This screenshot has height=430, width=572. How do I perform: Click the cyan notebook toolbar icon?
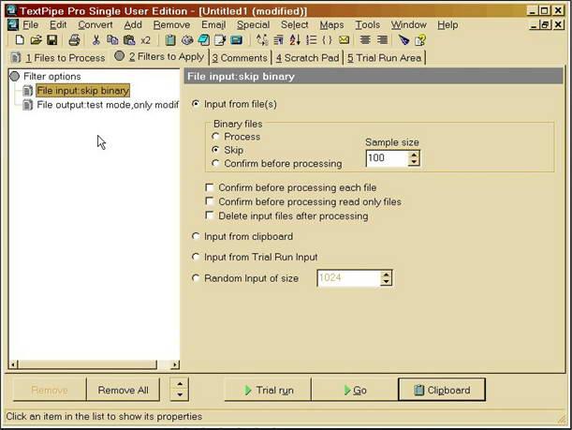click(x=203, y=39)
